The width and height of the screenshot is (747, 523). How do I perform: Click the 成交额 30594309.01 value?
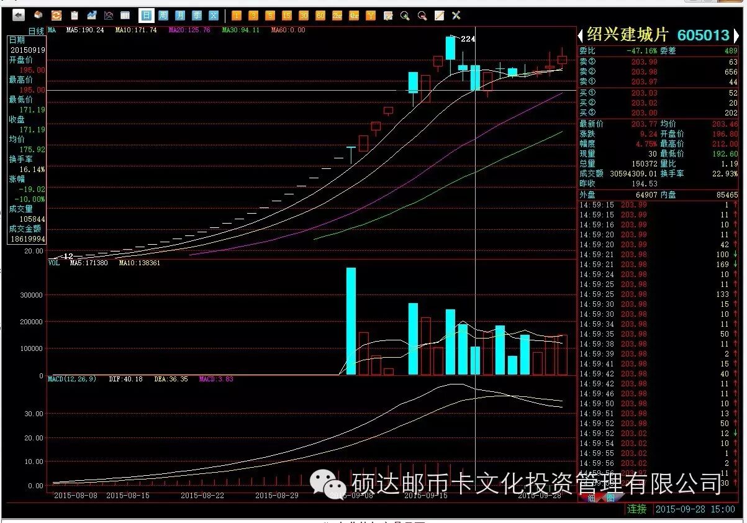(633, 173)
